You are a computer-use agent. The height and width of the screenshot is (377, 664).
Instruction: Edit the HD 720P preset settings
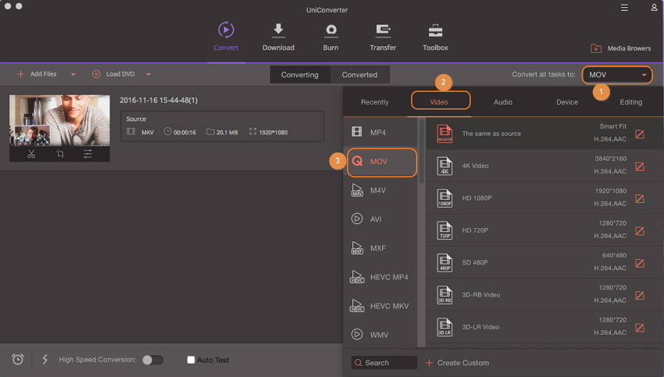(x=640, y=231)
